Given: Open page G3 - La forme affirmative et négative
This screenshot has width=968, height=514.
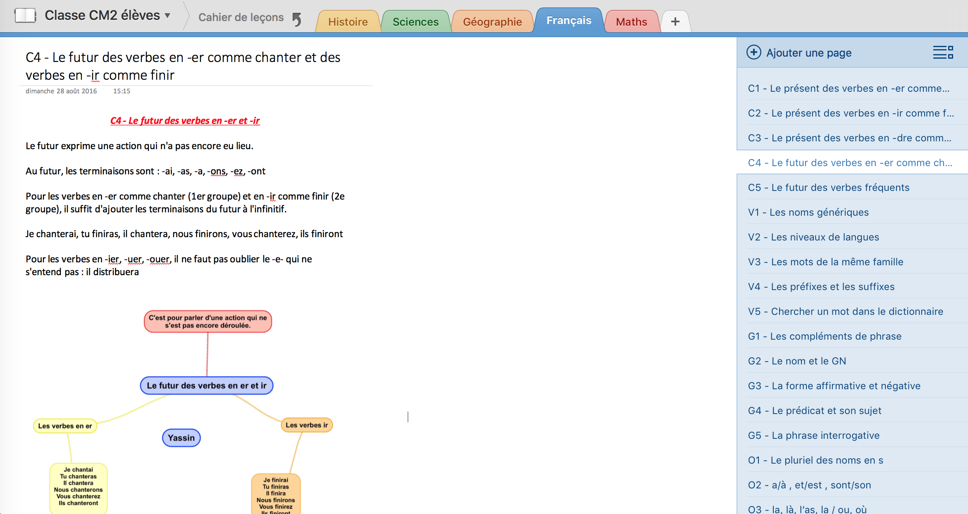Looking at the screenshot, I should 834,386.
